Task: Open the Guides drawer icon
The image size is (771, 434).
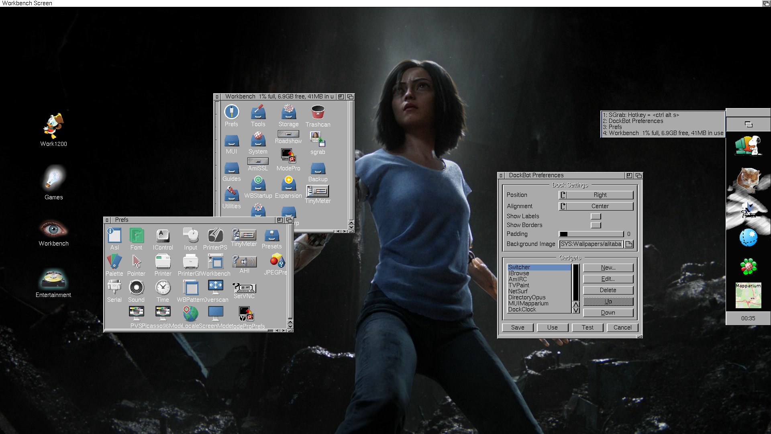Action: tap(232, 172)
